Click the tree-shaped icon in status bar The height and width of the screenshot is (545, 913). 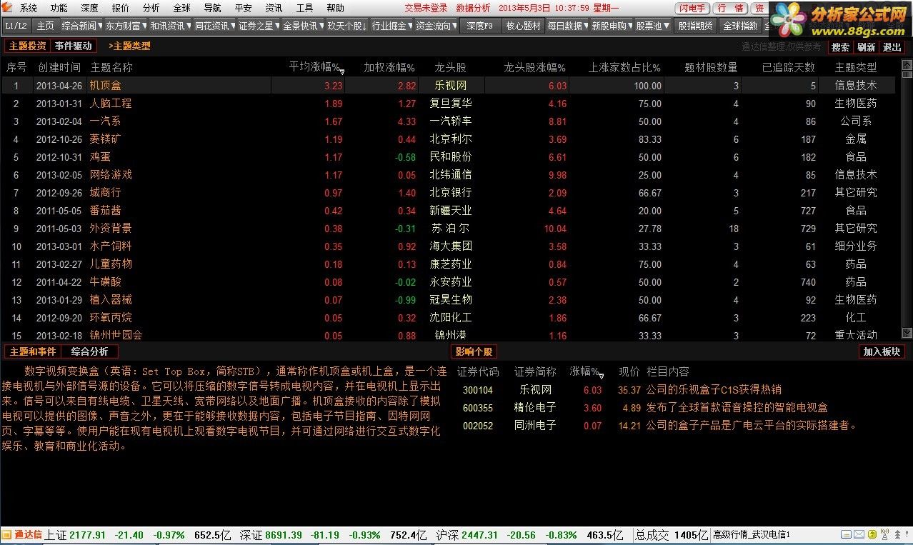[x=899, y=535]
